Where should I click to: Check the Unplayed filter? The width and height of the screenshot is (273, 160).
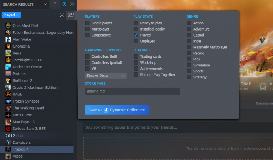pos(136,41)
